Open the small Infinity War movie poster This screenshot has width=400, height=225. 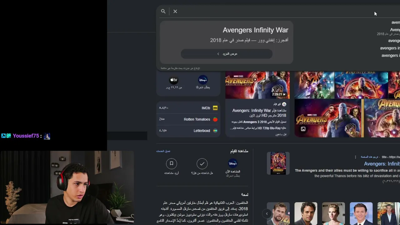[x=278, y=163]
